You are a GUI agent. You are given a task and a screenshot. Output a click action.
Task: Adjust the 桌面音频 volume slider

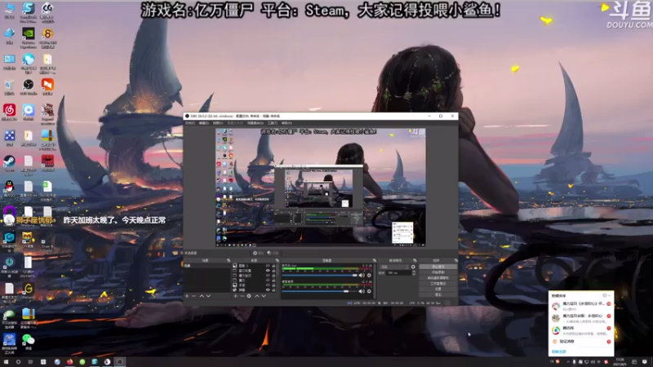pos(319,291)
